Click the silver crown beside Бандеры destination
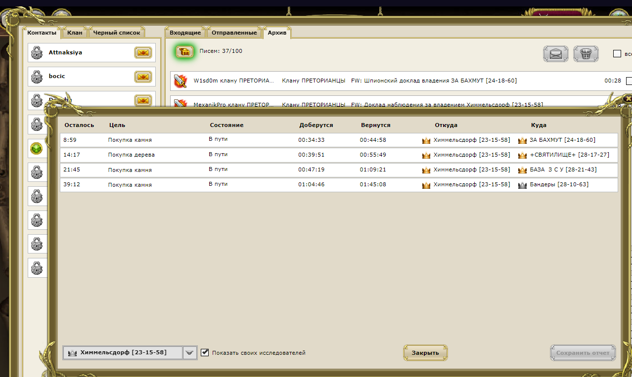The width and height of the screenshot is (632, 377). (522, 185)
